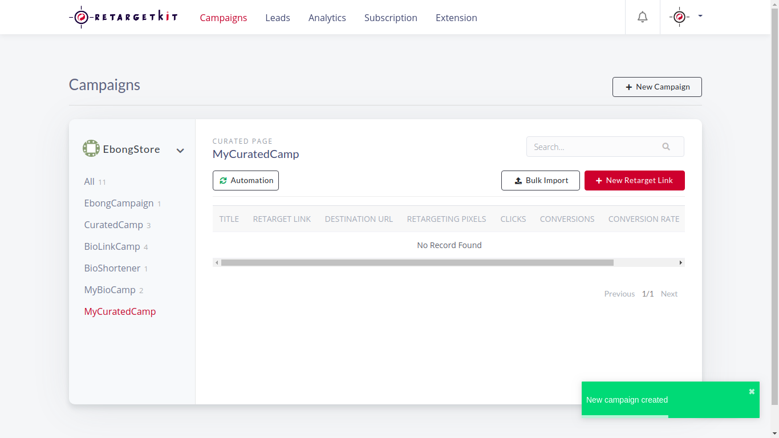Click the MyCuratedCamp page heading
This screenshot has width=779, height=438.
[x=255, y=154]
